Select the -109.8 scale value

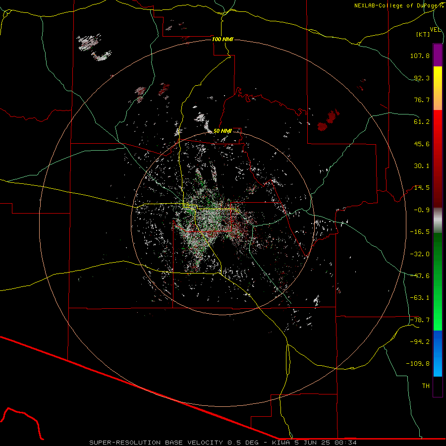pyautogui.click(x=418, y=364)
